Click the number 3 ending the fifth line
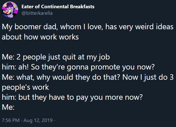 (171, 77)
